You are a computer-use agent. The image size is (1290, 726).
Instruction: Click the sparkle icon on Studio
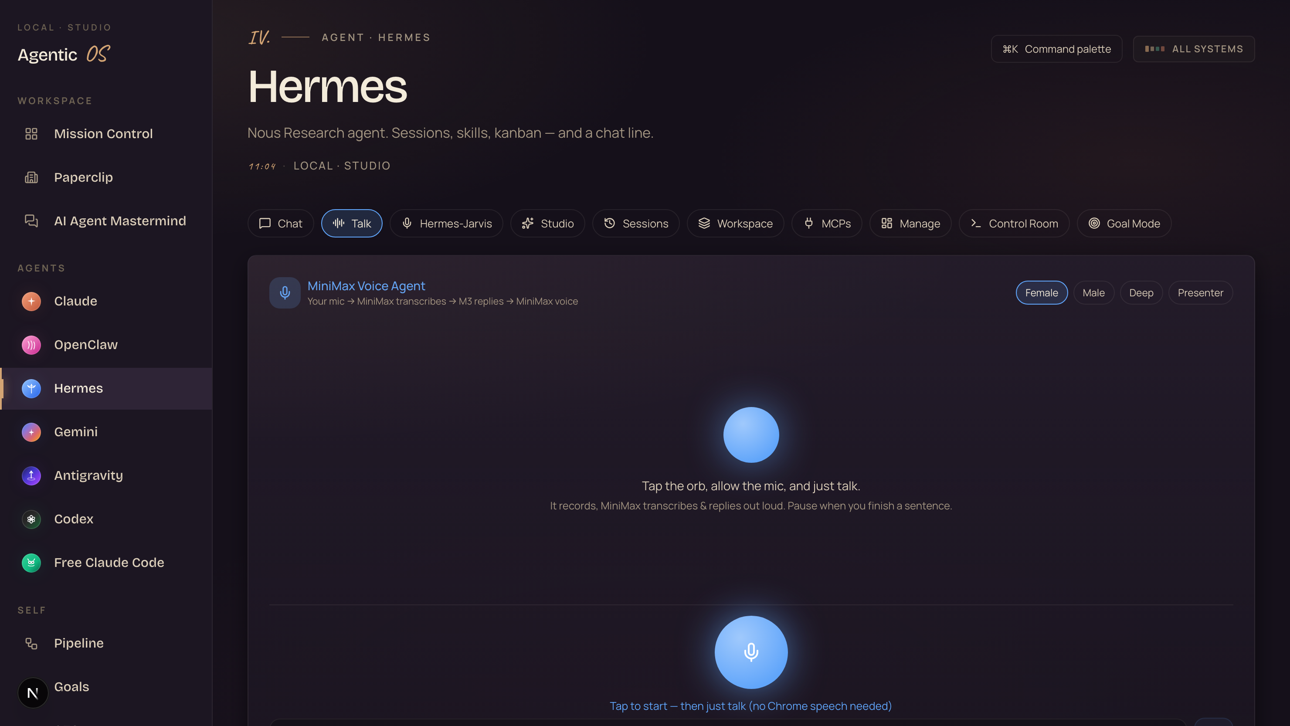tap(528, 223)
